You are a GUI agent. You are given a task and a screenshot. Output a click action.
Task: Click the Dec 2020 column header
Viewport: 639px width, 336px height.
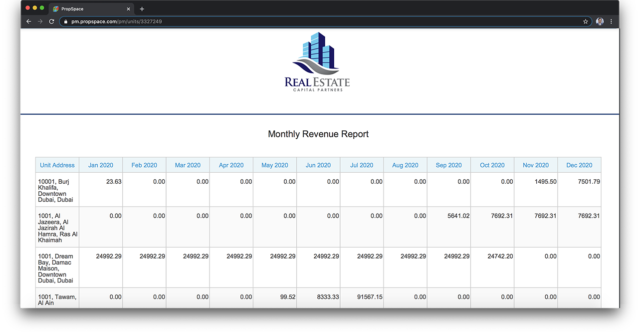(x=579, y=165)
